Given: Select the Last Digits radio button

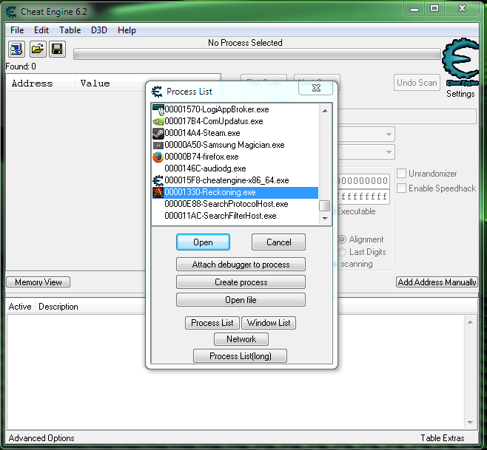Looking at the screenshot, I should click(x=342, y=252).
